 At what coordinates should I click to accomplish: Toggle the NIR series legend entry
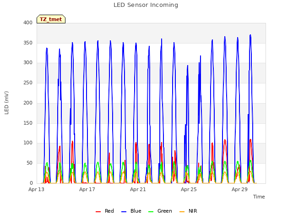click(188, 211)
